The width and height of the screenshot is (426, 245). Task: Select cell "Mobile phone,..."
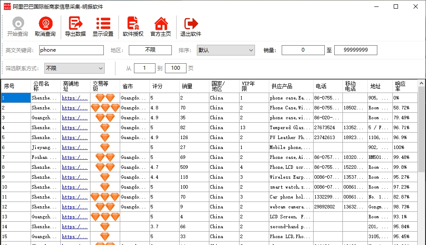291,148
